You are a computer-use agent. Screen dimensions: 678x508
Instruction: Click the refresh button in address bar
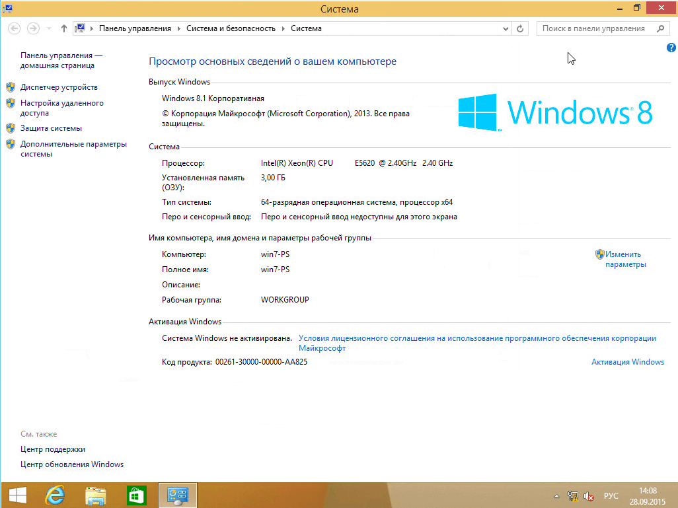(x=521, y=28)
